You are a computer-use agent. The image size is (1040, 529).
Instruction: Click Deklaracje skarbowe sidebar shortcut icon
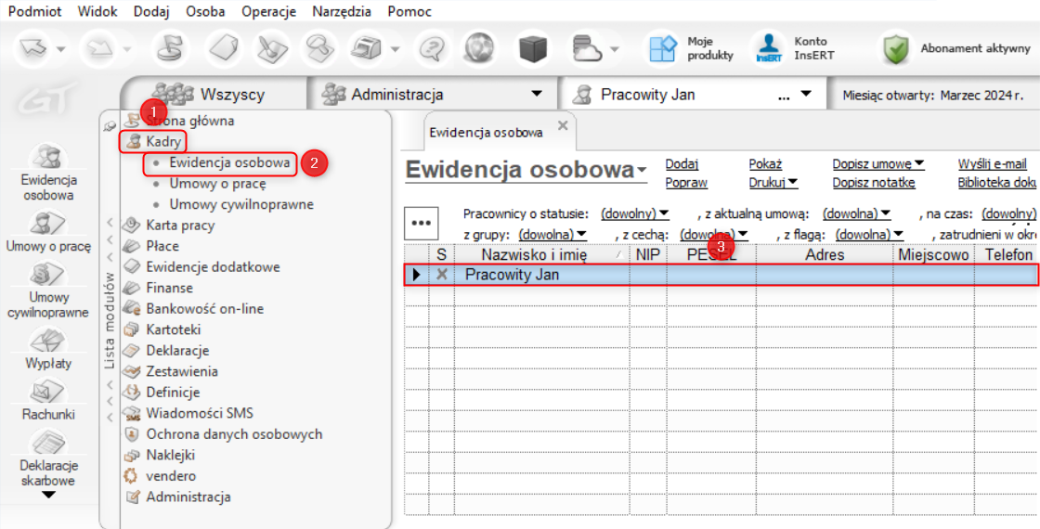pyautogui.click(x=49, y=443)
